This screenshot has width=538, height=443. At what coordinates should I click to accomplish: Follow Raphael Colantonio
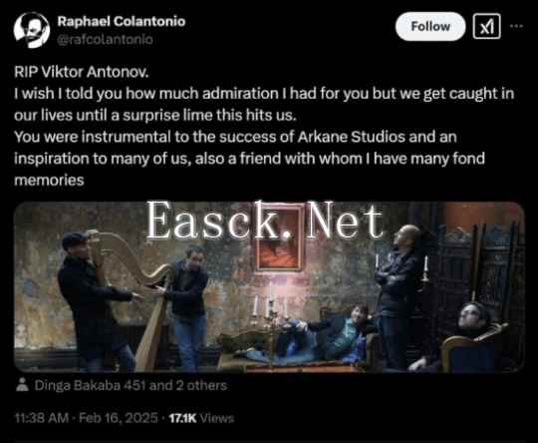430,27
